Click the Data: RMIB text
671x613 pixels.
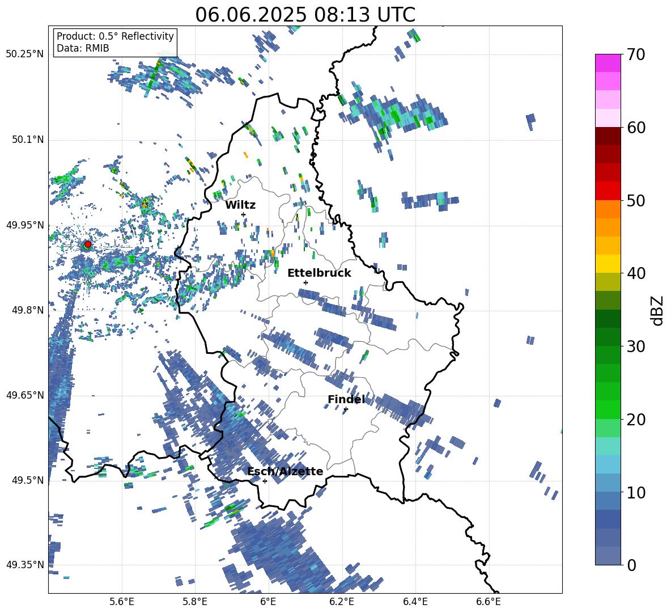[x=83, y=48]
